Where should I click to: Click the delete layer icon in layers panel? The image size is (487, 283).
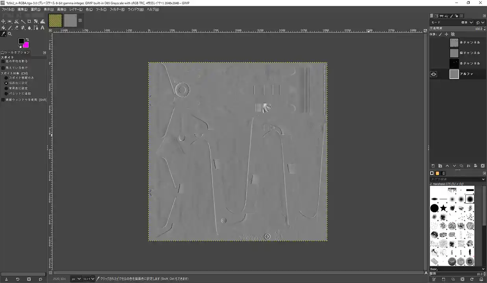483,166
